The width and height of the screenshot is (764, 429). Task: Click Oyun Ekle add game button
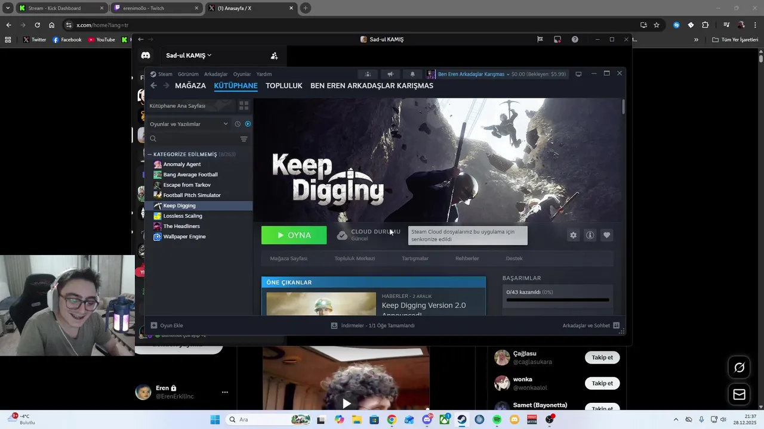coord(167,326)
